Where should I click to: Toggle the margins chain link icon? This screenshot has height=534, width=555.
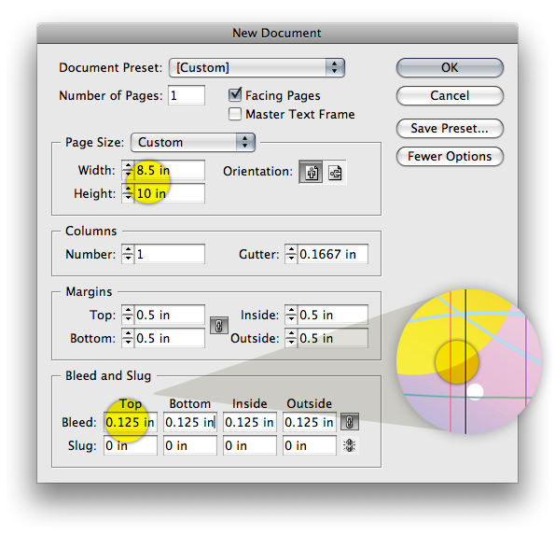pyautogui.click(x=219, y=325)
